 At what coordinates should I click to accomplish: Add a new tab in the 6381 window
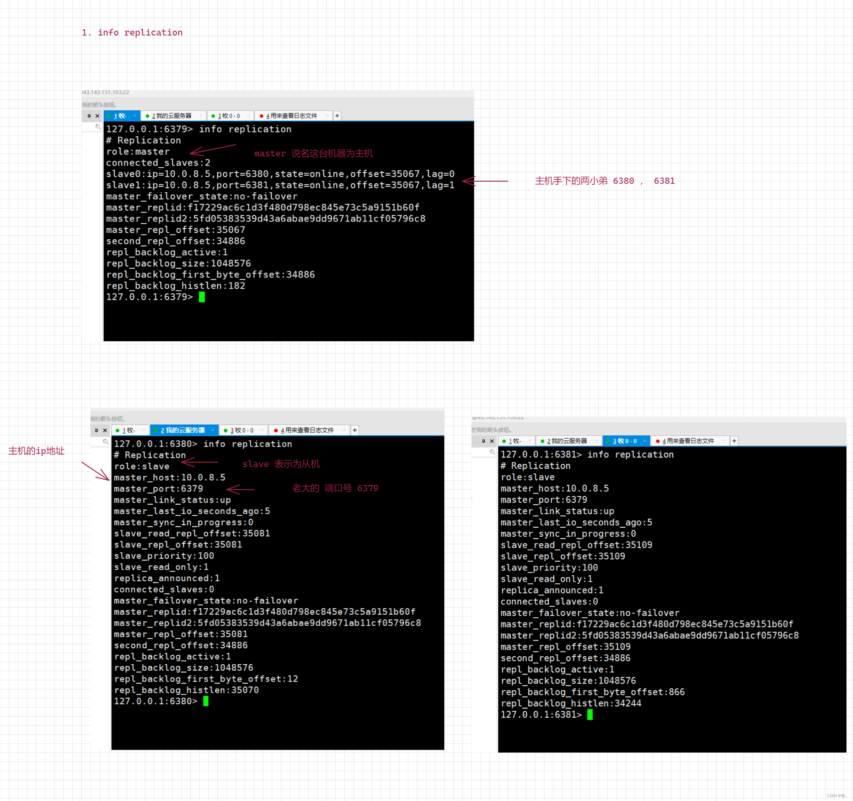[x=734, y=441]
